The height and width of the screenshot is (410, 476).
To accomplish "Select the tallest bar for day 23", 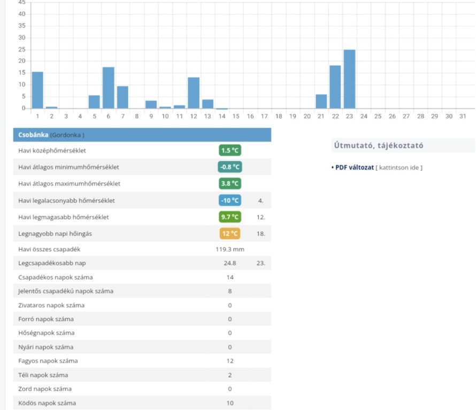I will (x=349, y=79).
